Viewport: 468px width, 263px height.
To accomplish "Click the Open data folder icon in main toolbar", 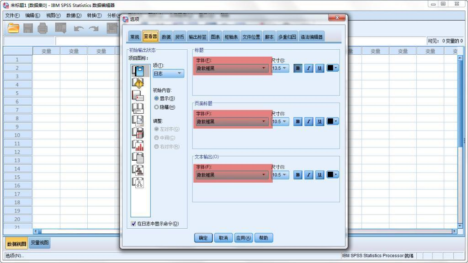I will tap(13, 28).
